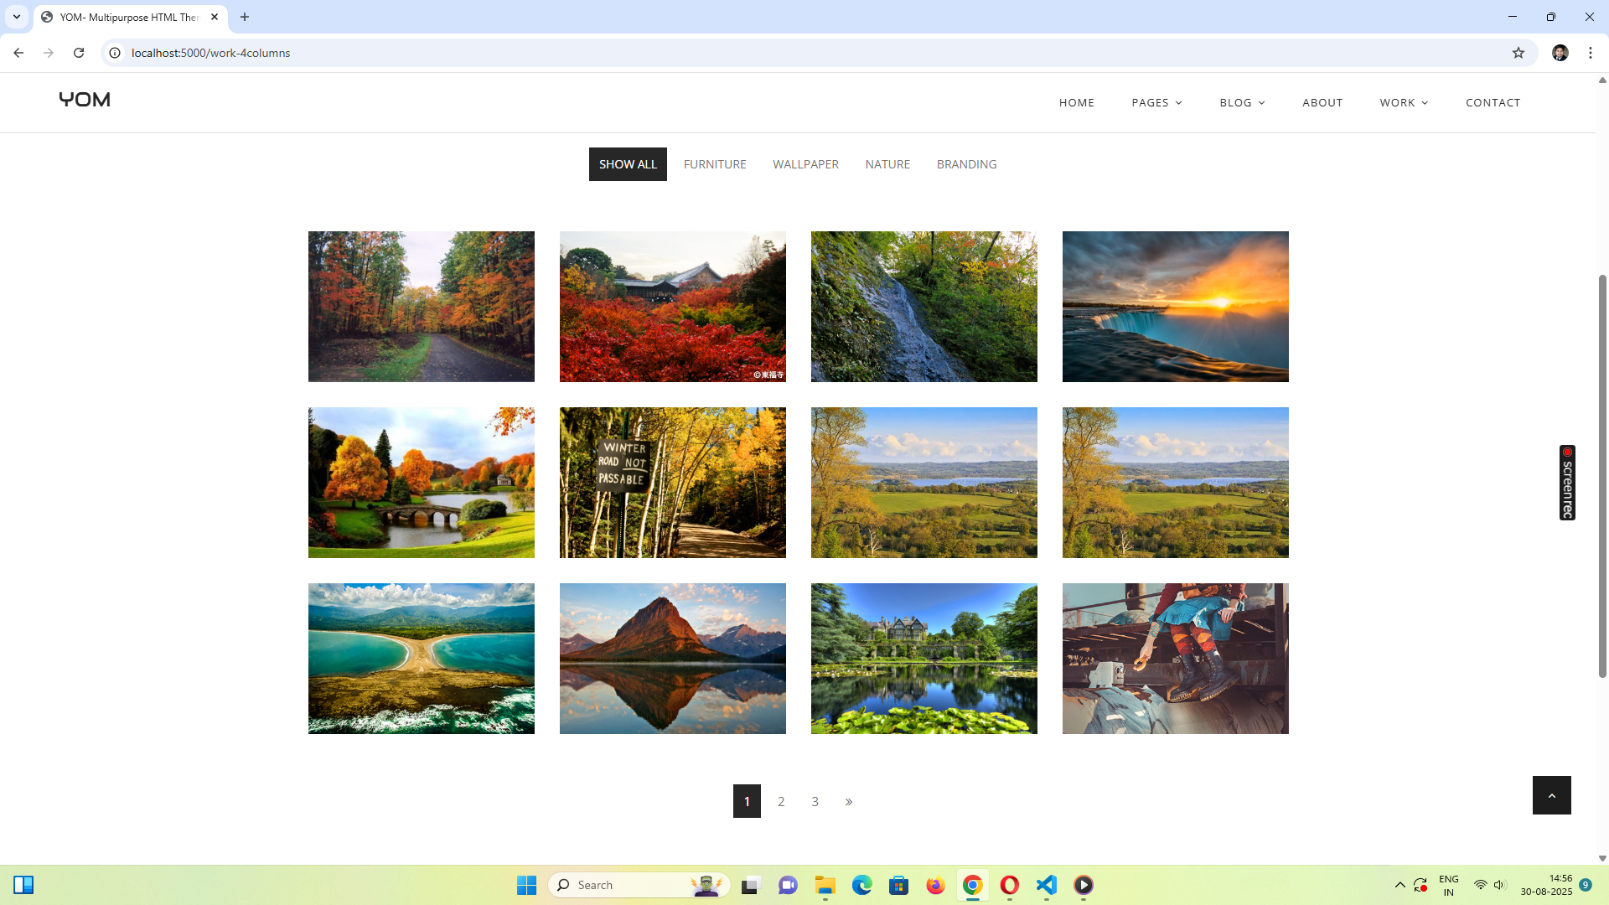Go to pagination page 1
Viewport: 1609px width, 905px height.
pyautogui.click(x=747, y=801)
